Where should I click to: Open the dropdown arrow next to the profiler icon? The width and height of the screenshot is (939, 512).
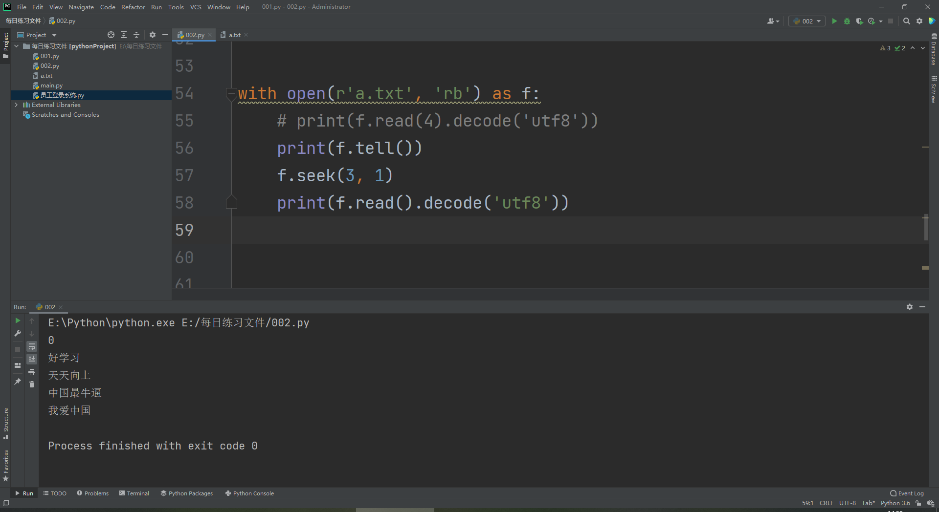881,21
